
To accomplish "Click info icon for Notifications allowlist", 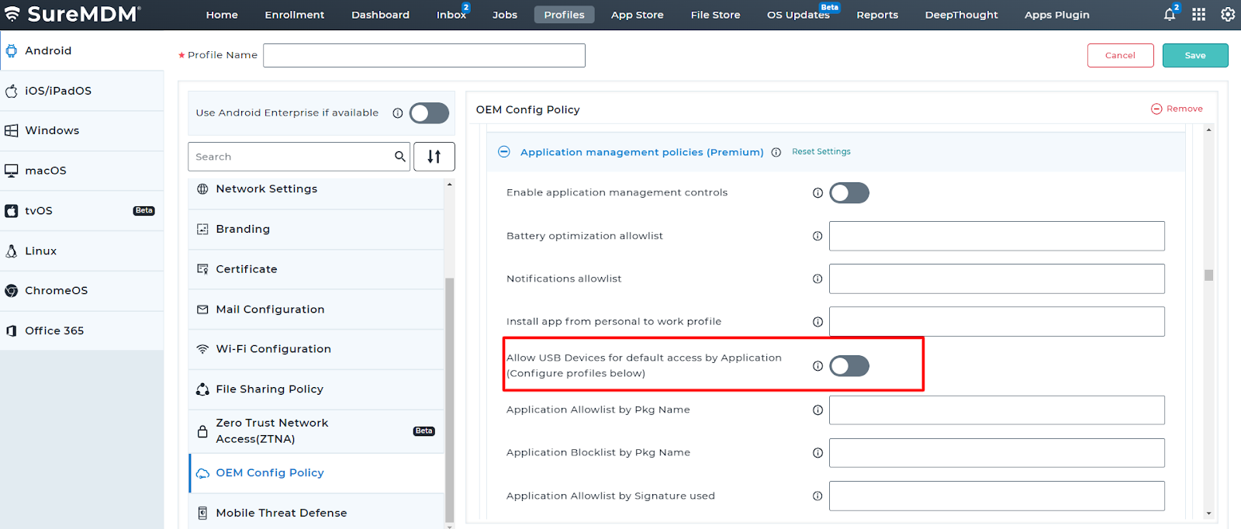I will click(x=818, y=278).
